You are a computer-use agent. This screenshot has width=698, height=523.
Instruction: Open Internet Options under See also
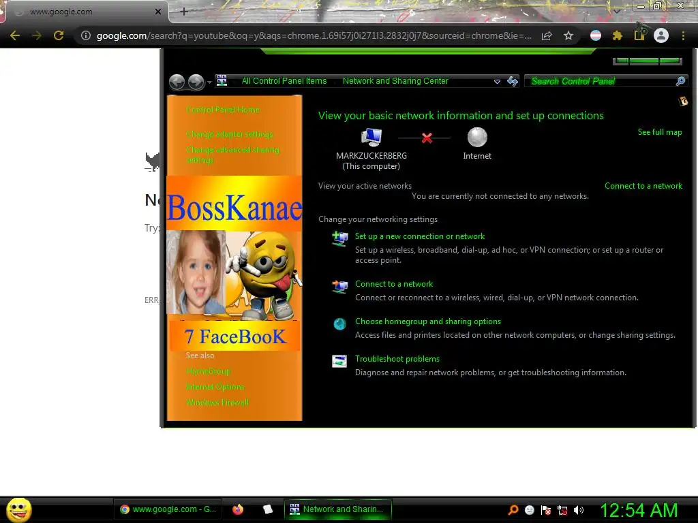tap(215, 387)
